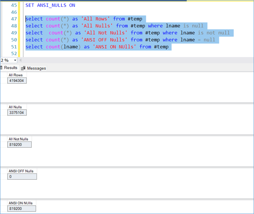
Task: Click the Messages tab icon
Action: point(23,68)
